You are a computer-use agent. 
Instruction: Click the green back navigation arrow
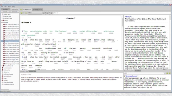21,13
